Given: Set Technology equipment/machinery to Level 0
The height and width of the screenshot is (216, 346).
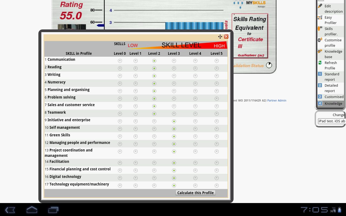Looking at the screenshot, I should [x=120, y=185].
